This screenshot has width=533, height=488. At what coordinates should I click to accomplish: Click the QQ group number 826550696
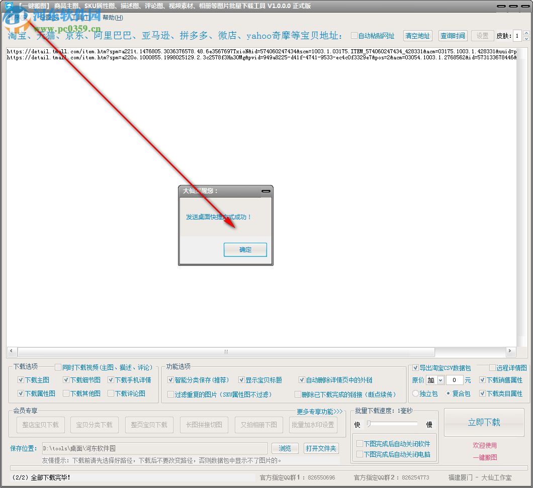tap(321, 477)
